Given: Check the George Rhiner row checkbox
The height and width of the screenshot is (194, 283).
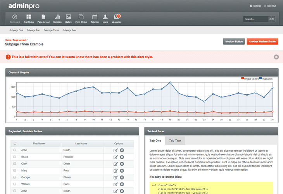Looking at the screenshot, I should [x=15, y=177].
